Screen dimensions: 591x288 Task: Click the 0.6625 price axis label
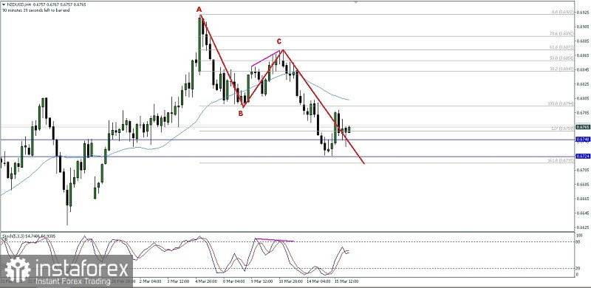click(x=583, y=227)
